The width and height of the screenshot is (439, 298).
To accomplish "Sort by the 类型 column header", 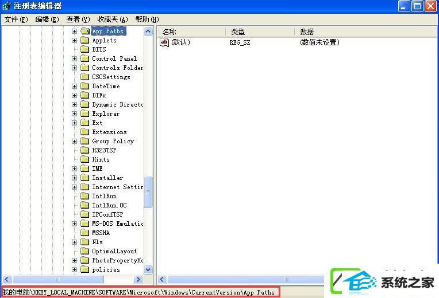I will point(238,32).
